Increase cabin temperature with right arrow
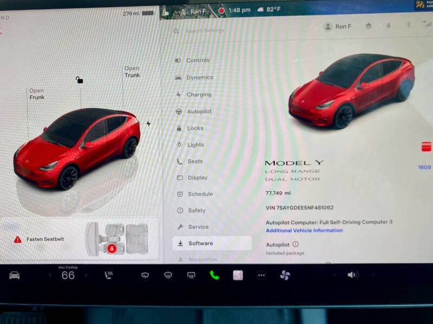Viewport: 433px width, 324px height. click(86, 275)
